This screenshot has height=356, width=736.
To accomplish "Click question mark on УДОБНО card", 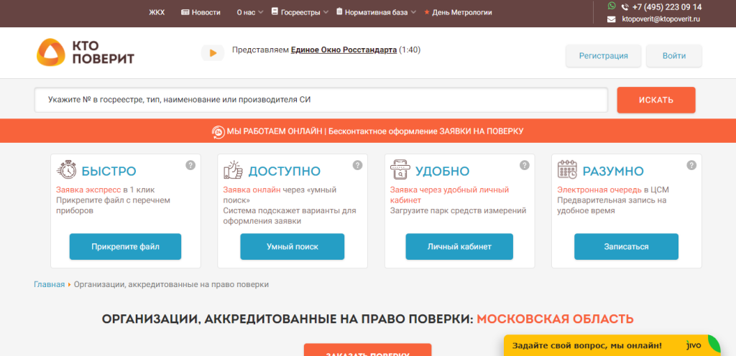I will tap(525, 165).
